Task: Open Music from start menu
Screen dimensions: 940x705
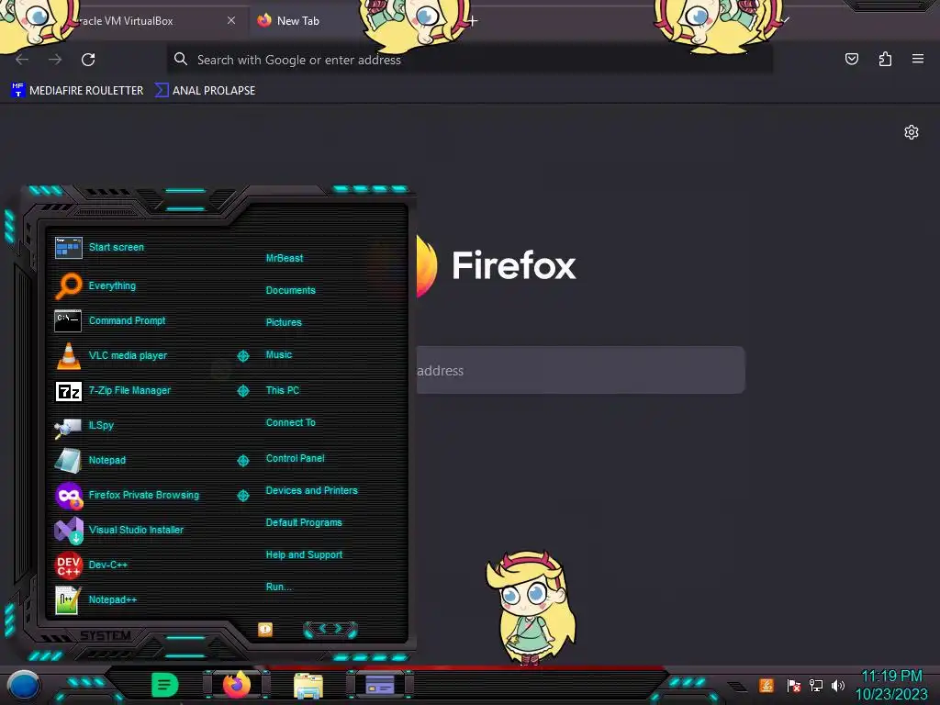Action: point(279,355)
